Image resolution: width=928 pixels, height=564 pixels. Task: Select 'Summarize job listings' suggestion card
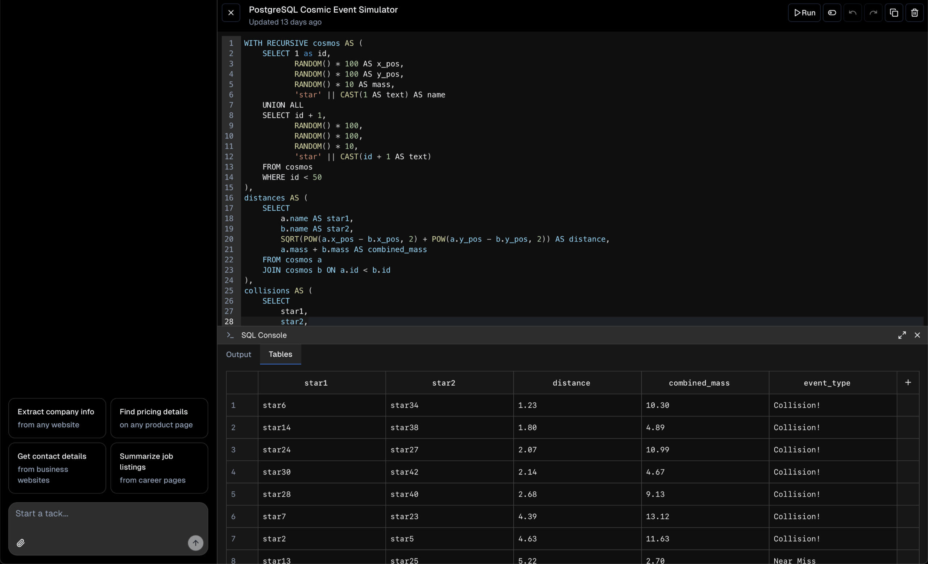pos(159,468)
